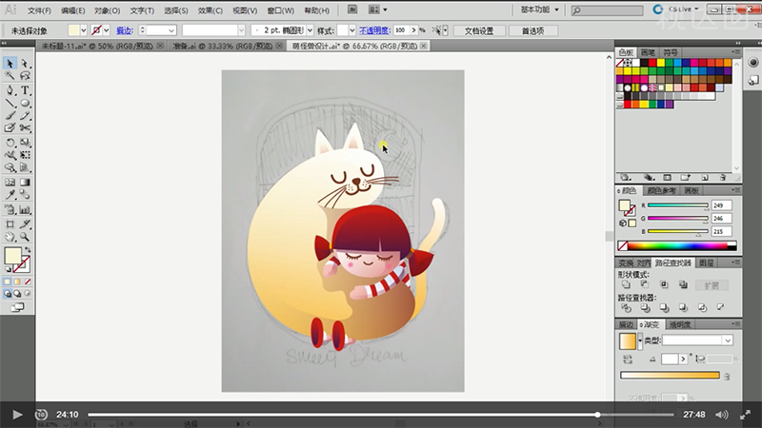
Task: Open the 基本功能 workspace dropdown
Action: tap(539, 10)
